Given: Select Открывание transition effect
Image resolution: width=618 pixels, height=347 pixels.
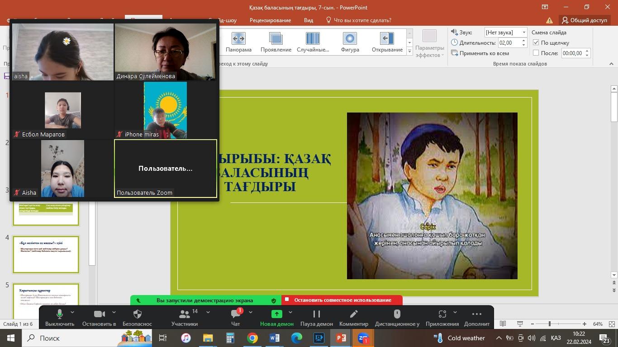Looking at the screenshot, I should click(387, 42).
